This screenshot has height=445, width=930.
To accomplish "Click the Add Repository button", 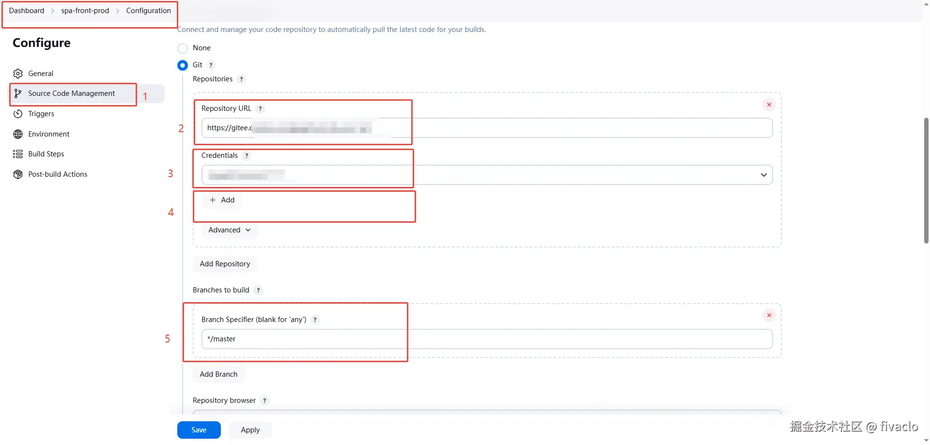I will click(x=225, y=264).
